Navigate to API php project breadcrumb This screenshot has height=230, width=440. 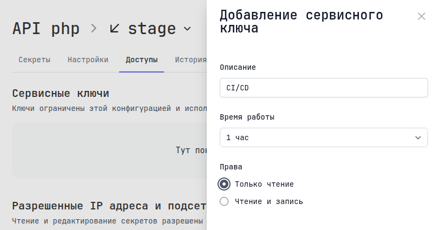click(x=45, y=28)
